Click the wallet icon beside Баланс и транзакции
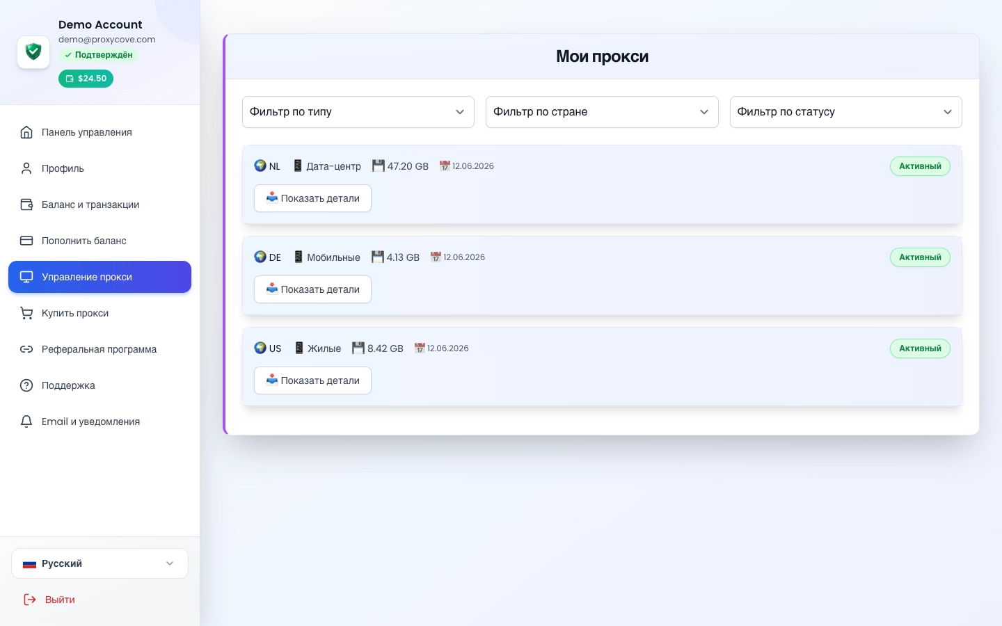1002x626 pixels. 26,204
